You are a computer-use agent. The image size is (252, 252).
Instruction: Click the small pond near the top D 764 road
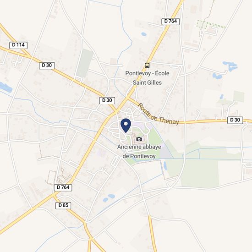tap(144, 34)
